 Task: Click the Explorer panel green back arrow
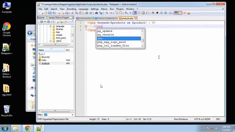(41, 22)
